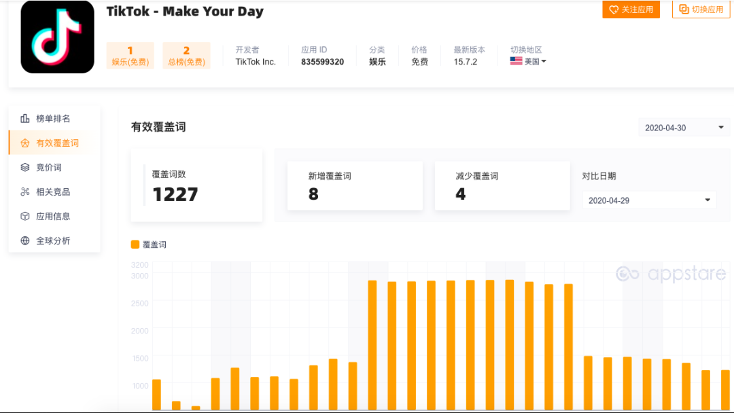Viewport: 734px width, 413px height.
Task: Click the TikTok Inc. developer name
Action: coord(256,62)
